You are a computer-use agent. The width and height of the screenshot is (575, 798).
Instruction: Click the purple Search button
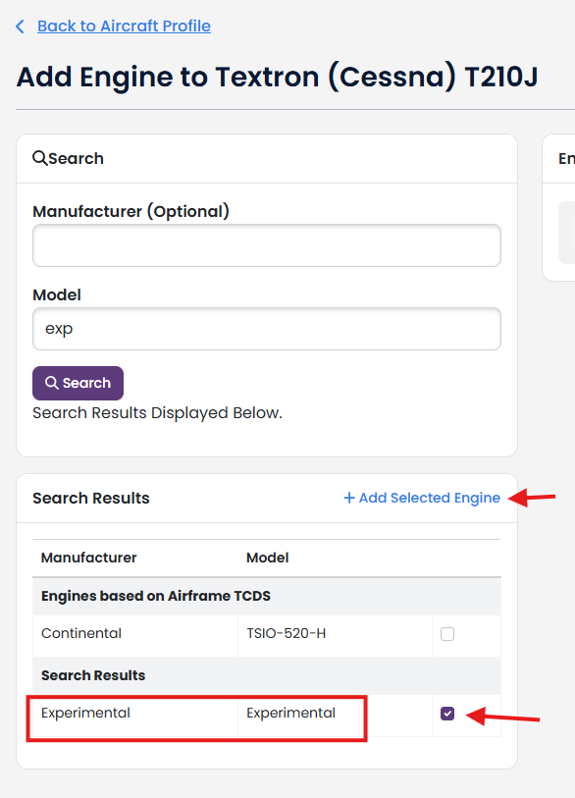[x=78, y=383]
